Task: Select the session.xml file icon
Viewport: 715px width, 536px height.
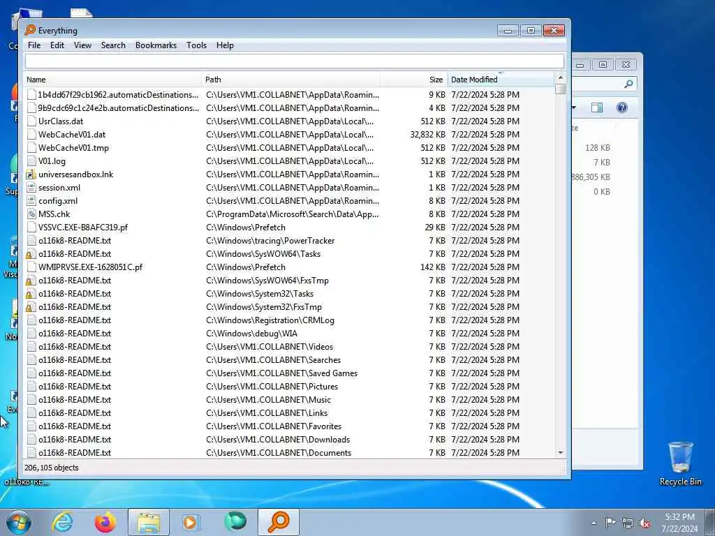Action: click(x=31, y=187)
